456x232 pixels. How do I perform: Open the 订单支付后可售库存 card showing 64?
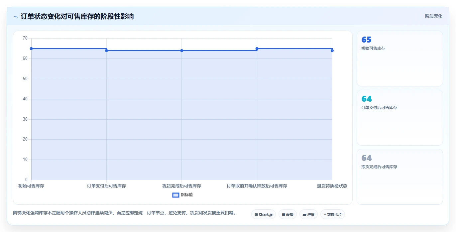pyautogui.click(x=400, y=118)
